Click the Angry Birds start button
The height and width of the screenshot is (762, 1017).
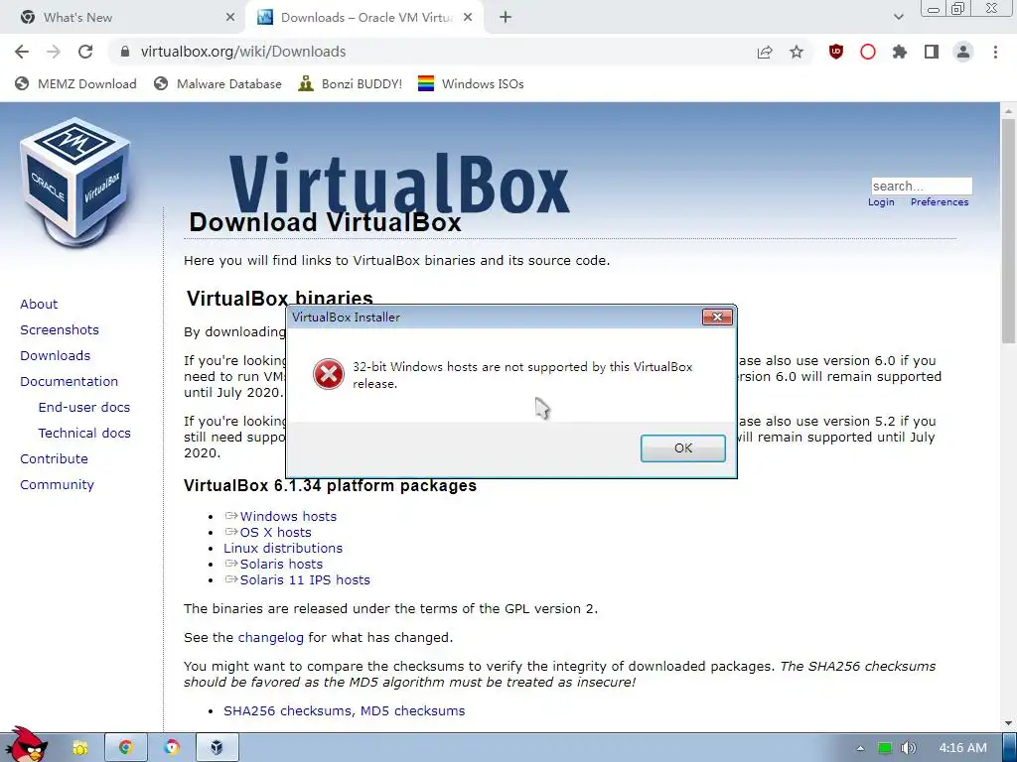pyautogui.click(x=27, y=745)
